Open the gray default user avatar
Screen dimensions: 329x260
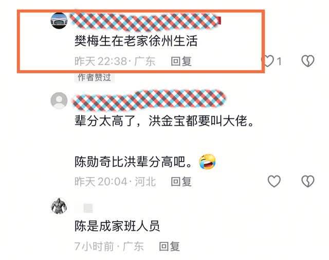pyautogui.click(x=59, y=101)
